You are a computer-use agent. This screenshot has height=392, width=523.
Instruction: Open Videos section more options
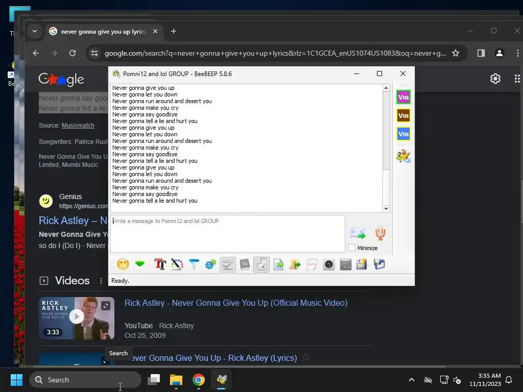(101, 281)
